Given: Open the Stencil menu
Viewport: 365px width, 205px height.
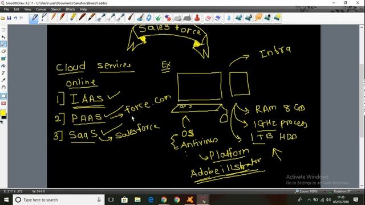Looking at the screenshot, I should [56, 9].
